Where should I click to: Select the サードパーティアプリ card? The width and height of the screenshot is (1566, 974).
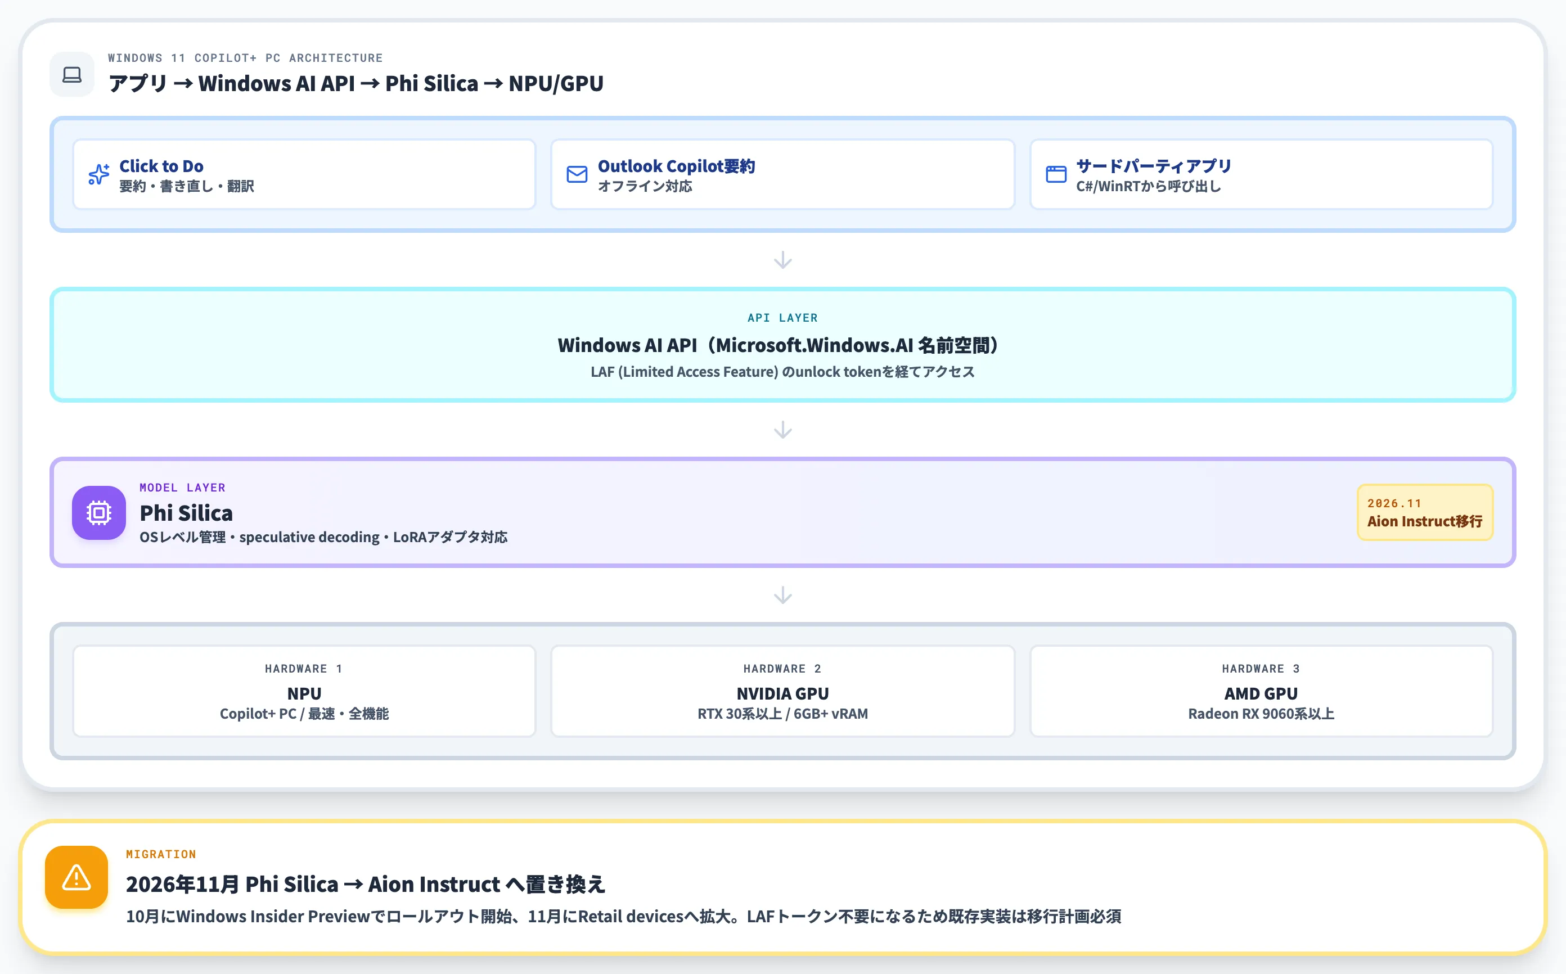(x=1261, y=174)
